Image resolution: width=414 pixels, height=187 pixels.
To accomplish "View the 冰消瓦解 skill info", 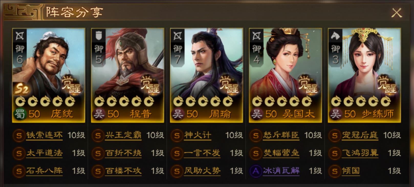I will pos(281,171).
